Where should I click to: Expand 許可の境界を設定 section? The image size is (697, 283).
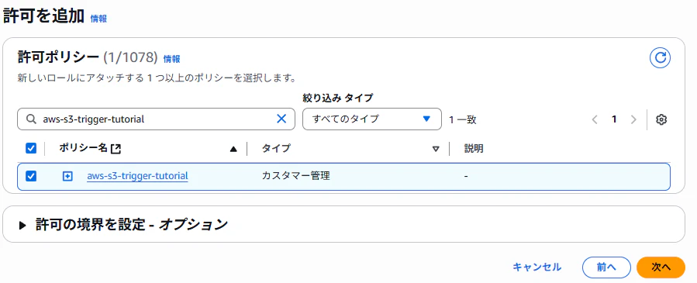pos(23,226)
